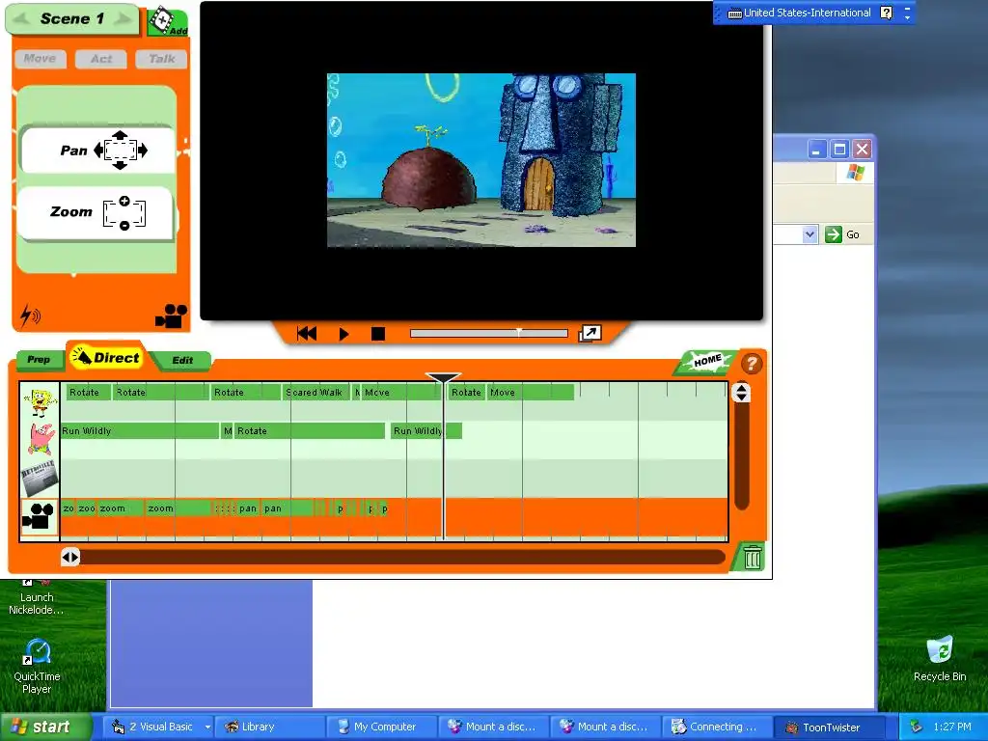The height and width of the screenshot is (741, 988).
Task: Select the QuickTime Player desktop shortcut
Action: (x=37, y=666)
